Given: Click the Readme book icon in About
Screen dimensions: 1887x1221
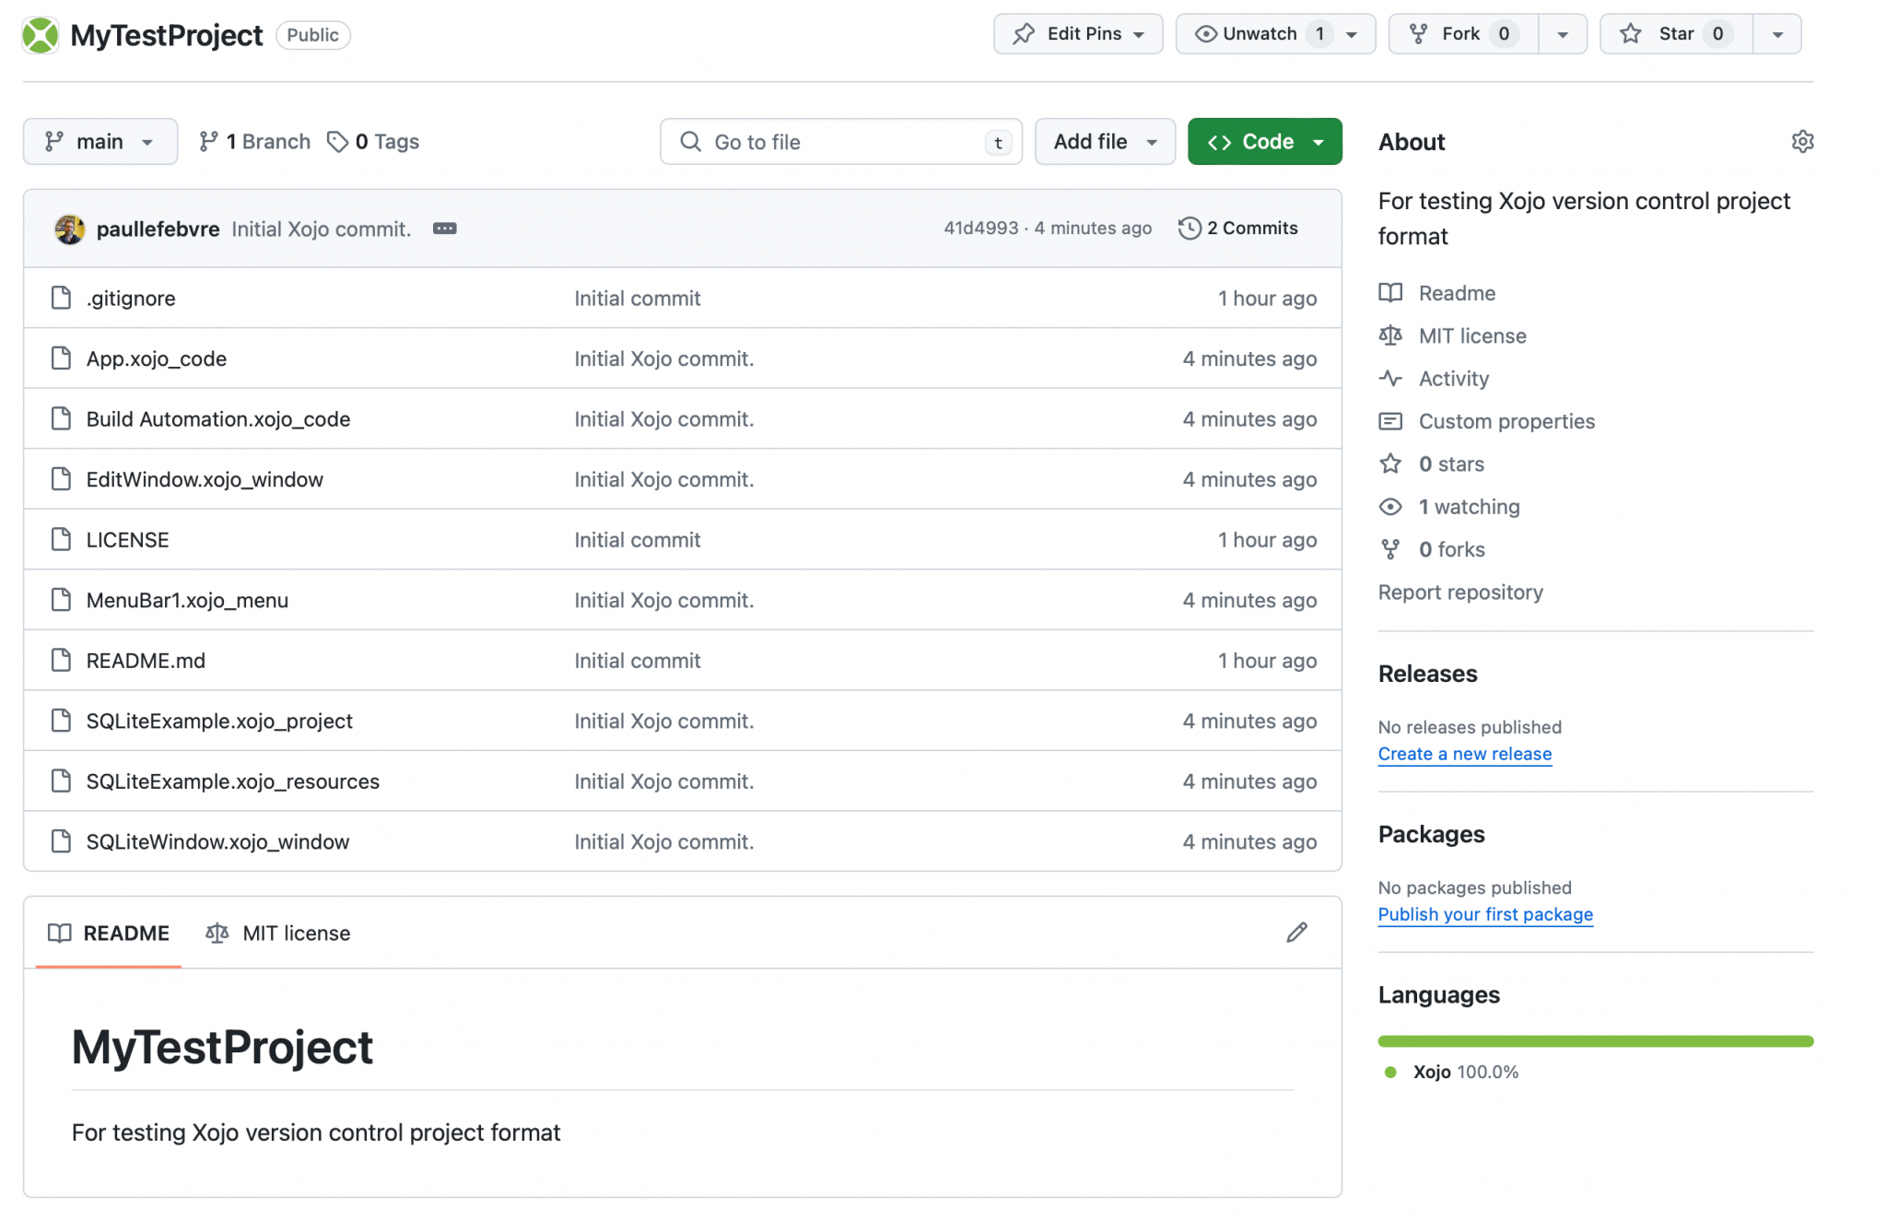Looking at the screenshot, I should pos(1390,293).
